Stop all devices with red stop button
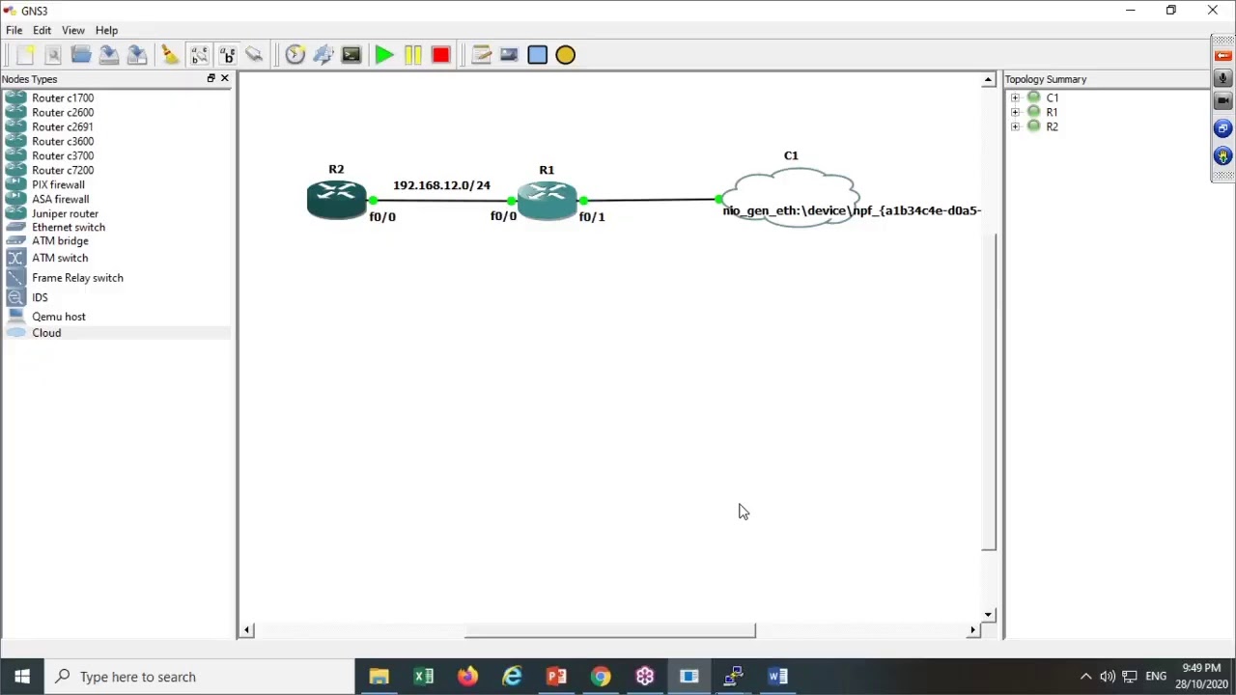This screenshot has width=1236, height=695. point(440,55)
